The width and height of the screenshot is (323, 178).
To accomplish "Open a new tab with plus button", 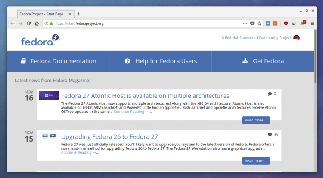I will coord(78,14).
